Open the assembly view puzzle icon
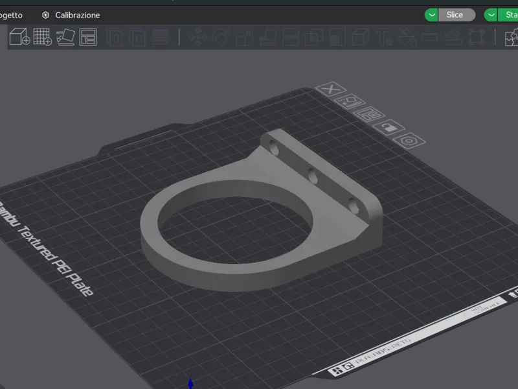Viewport: 518px width, 389px height. pyautogui.click(x=512, y=37)
